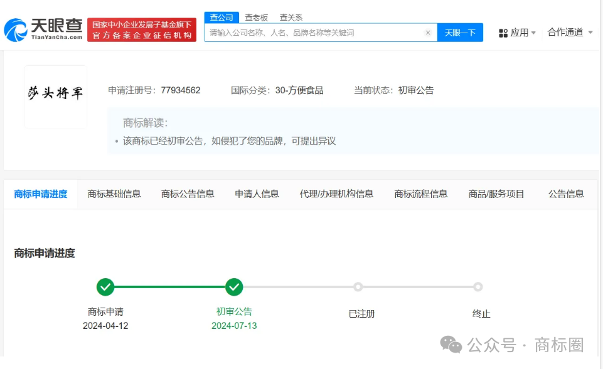This screenshot has width=603, height=369.
Task: Expand the 应用 dropdown arrow
Action: 533,33
